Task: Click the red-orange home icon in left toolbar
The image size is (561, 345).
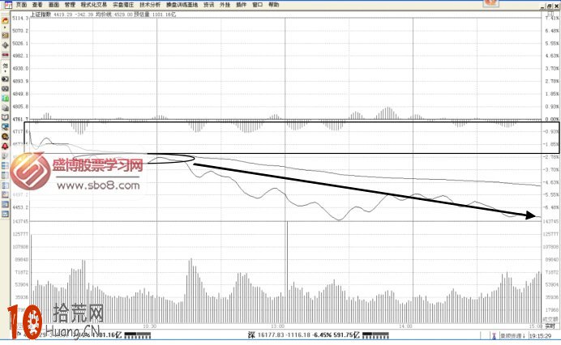Action: pos(5,21)
